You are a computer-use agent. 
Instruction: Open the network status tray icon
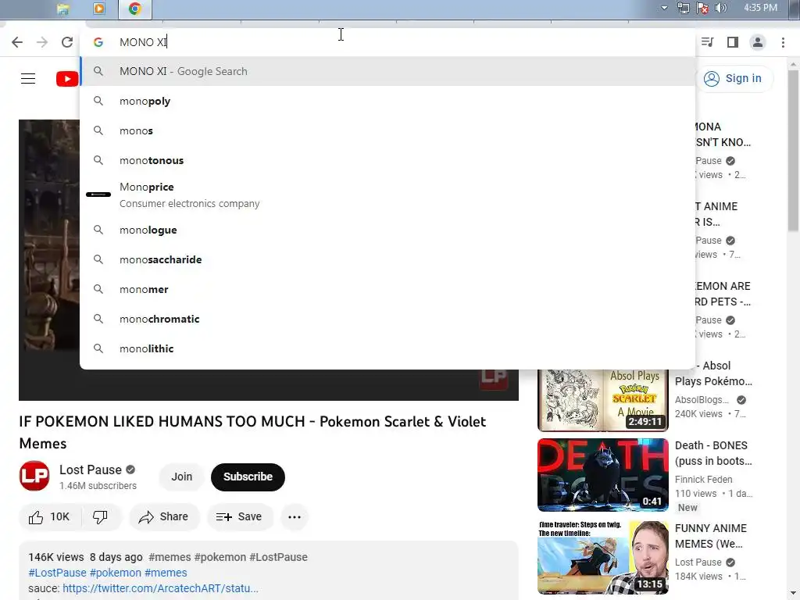683,8
